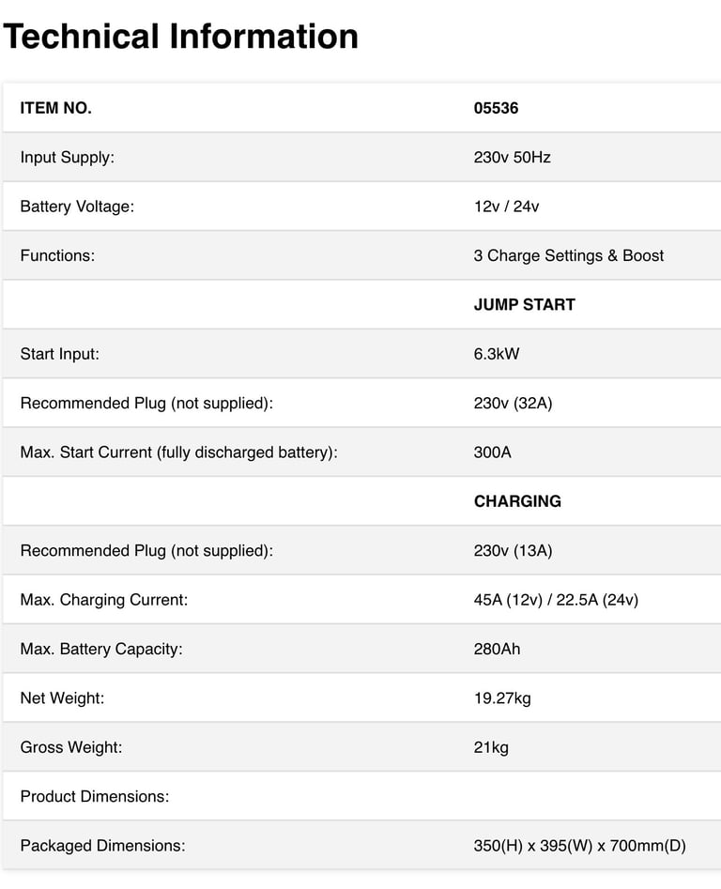This screenshot has width=721, height=889.
Task: Click the Input Supply label
Action: [67, 157]
